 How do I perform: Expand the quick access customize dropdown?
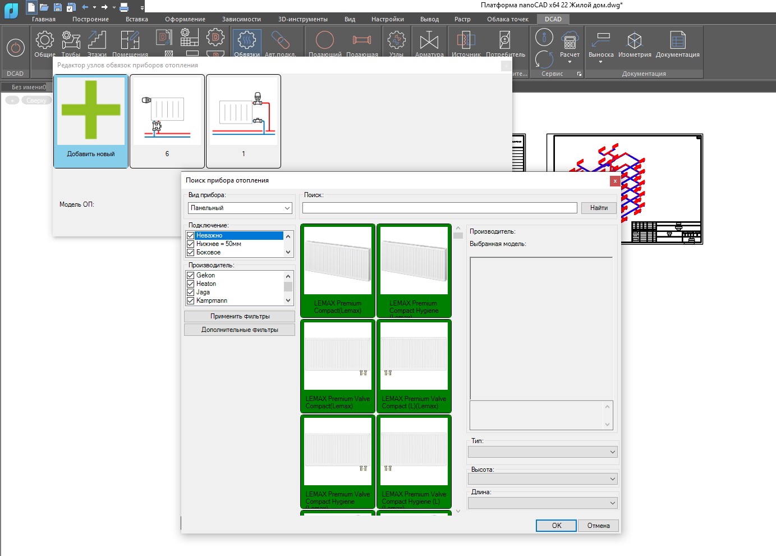click(x=142, y=8)
